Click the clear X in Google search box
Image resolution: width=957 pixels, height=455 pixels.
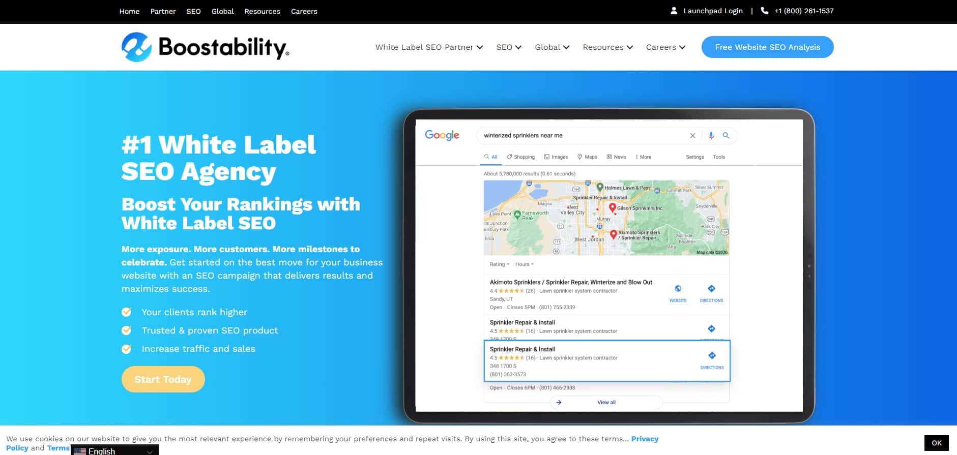[692, 136]
